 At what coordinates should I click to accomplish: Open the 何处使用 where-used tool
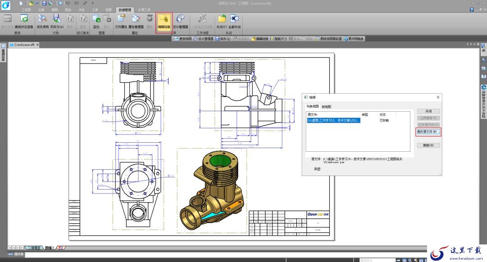coord(42,22)
